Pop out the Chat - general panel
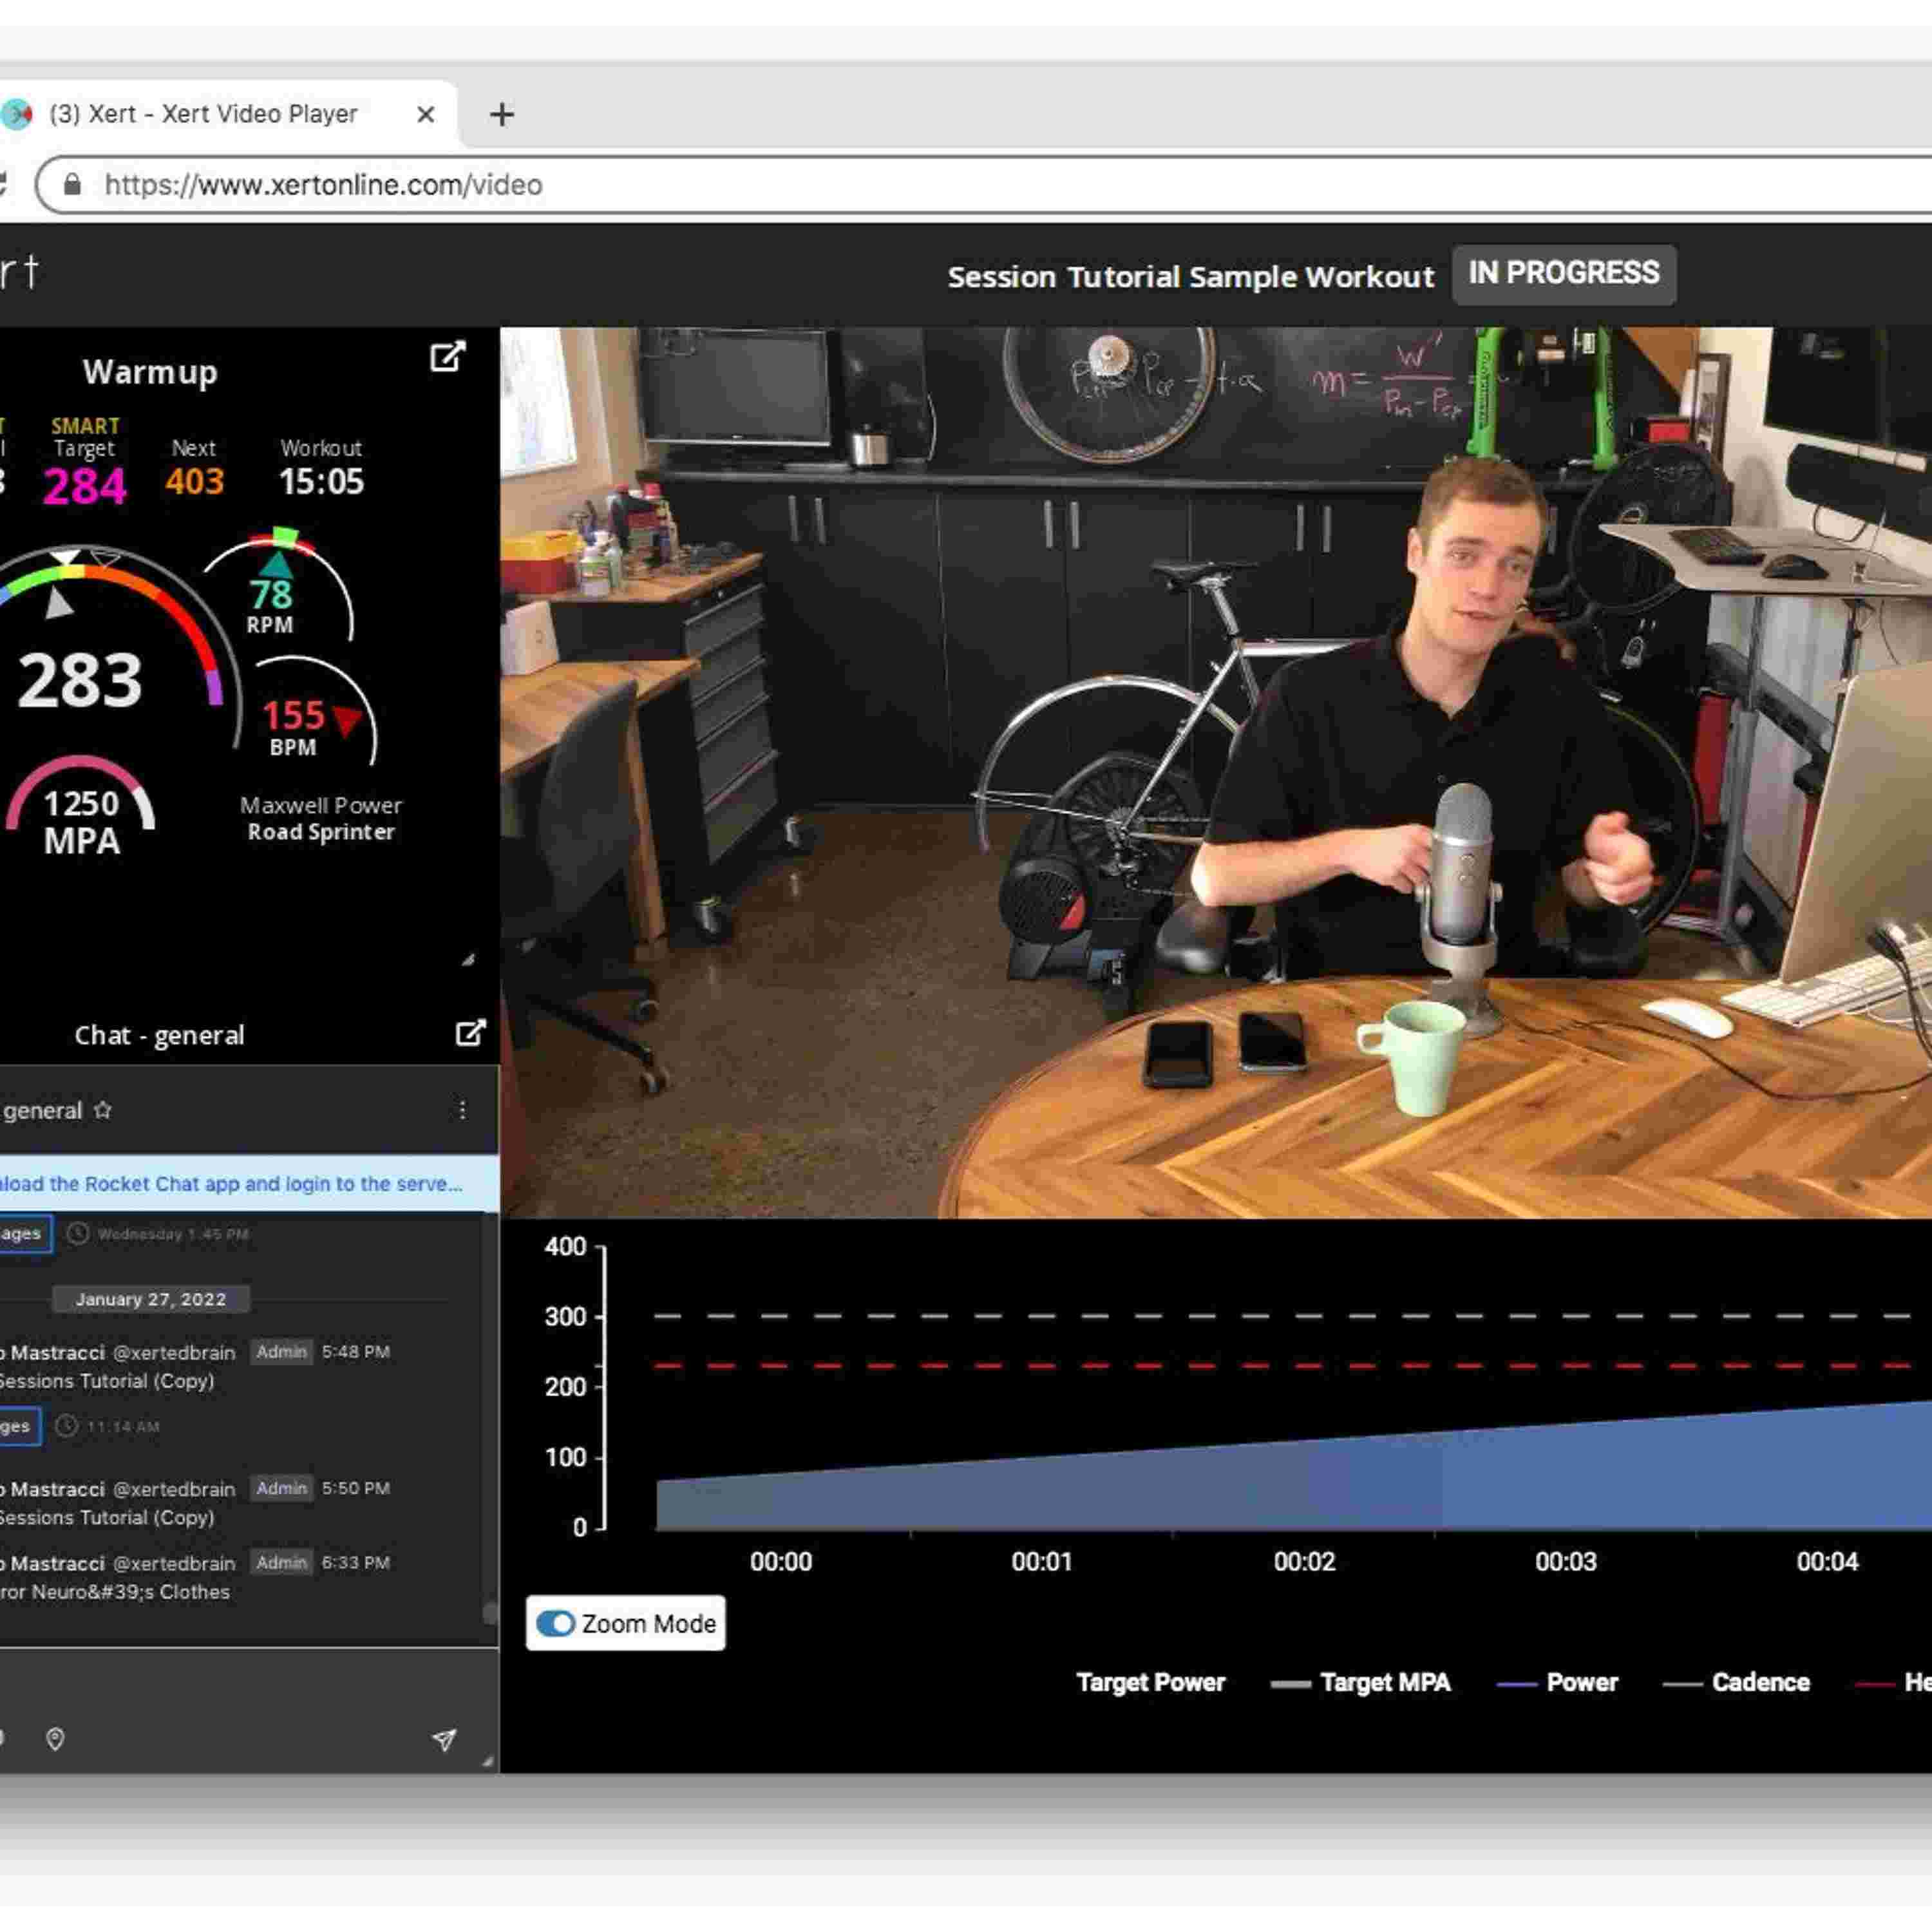This screenshot has width=1932, height=1932. [470, 1033]
